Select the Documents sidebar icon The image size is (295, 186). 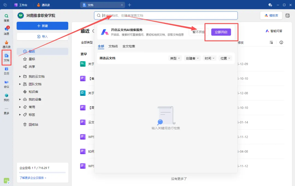click(x=6, y=58)
